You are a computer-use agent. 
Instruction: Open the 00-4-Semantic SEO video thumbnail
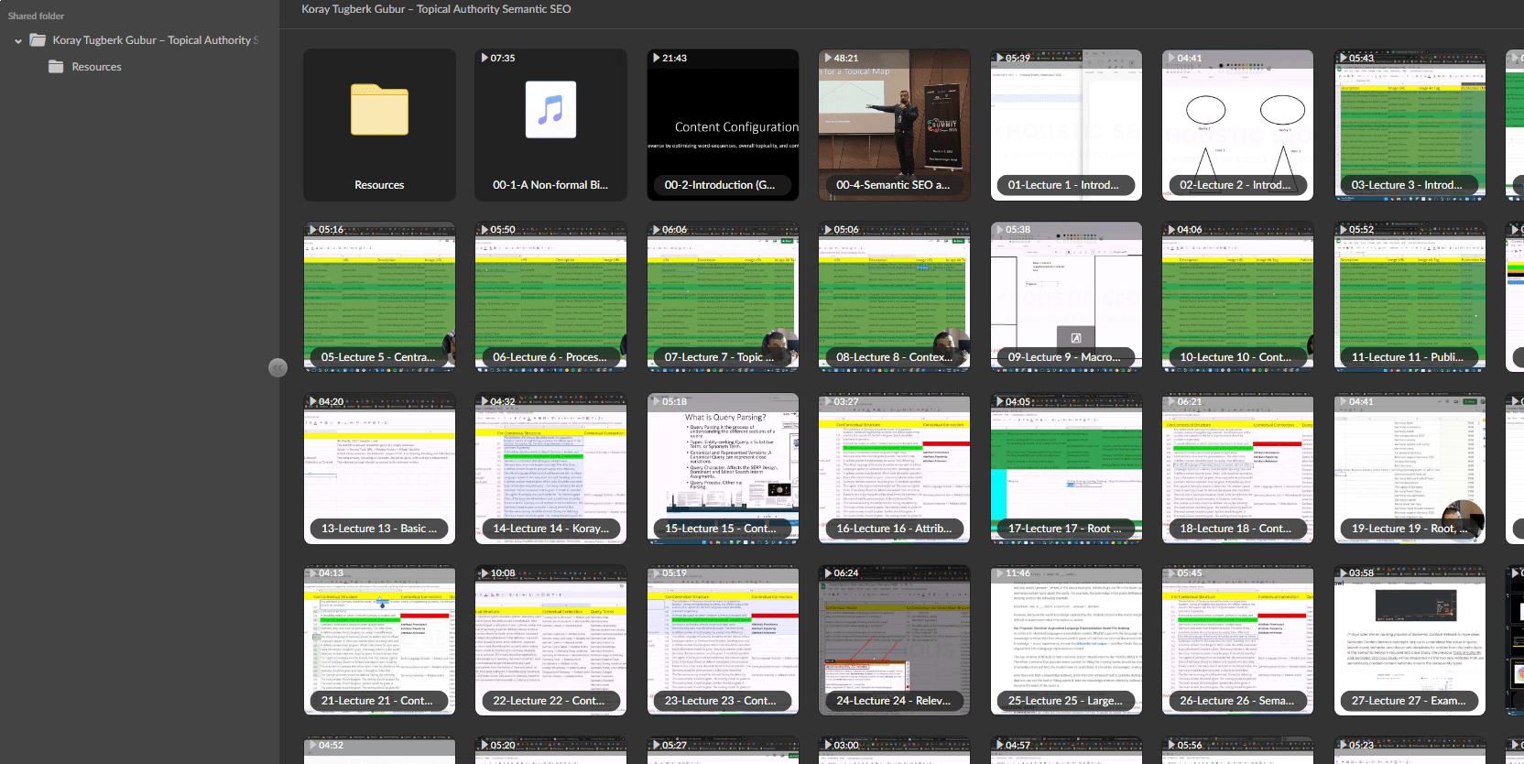(894, 126)
